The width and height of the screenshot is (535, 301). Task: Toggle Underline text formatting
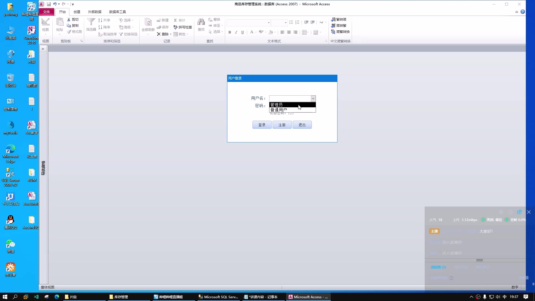242,32
